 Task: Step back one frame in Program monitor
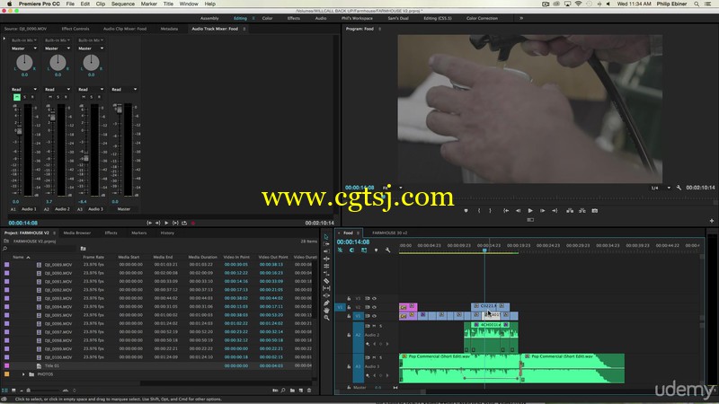519,211
